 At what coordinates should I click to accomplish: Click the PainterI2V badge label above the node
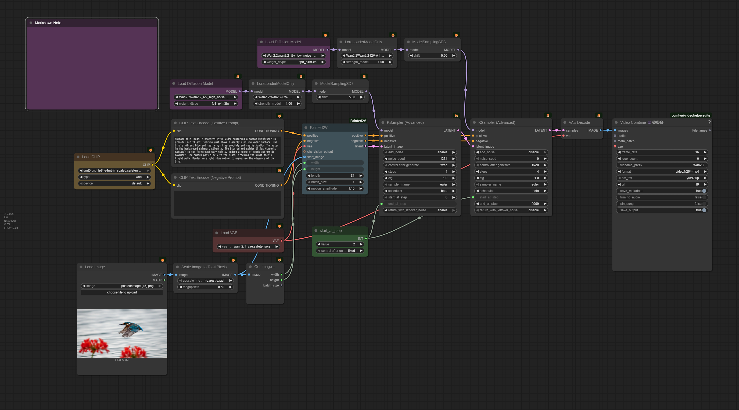coord(358,121)
